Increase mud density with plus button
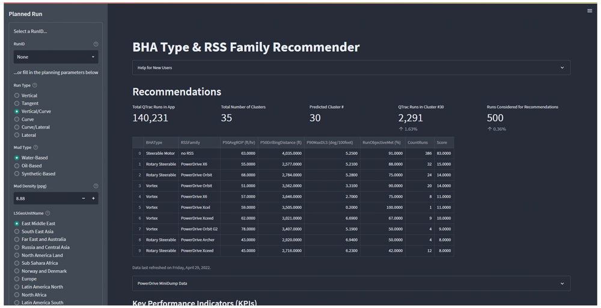This screenshot has height=308, width=601. 93,198
